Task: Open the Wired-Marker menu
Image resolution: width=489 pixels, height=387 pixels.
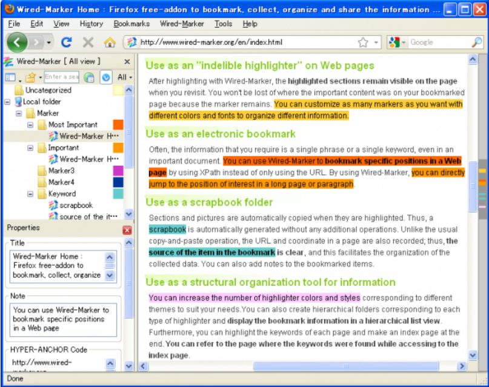Action: pos(182,24)
